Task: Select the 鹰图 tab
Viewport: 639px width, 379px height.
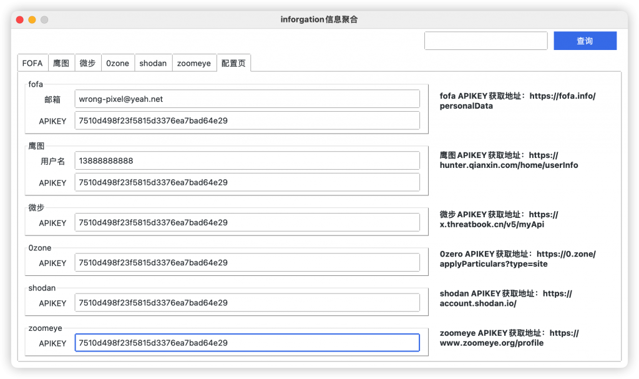Action: [x=61, y=62]
